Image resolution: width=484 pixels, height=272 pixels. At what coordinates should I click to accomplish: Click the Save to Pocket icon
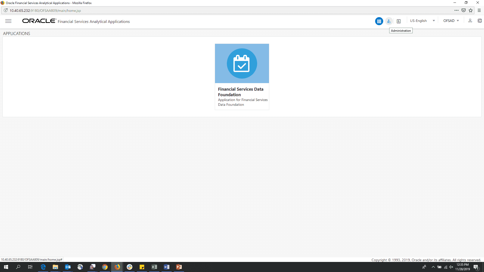[464, 10]
